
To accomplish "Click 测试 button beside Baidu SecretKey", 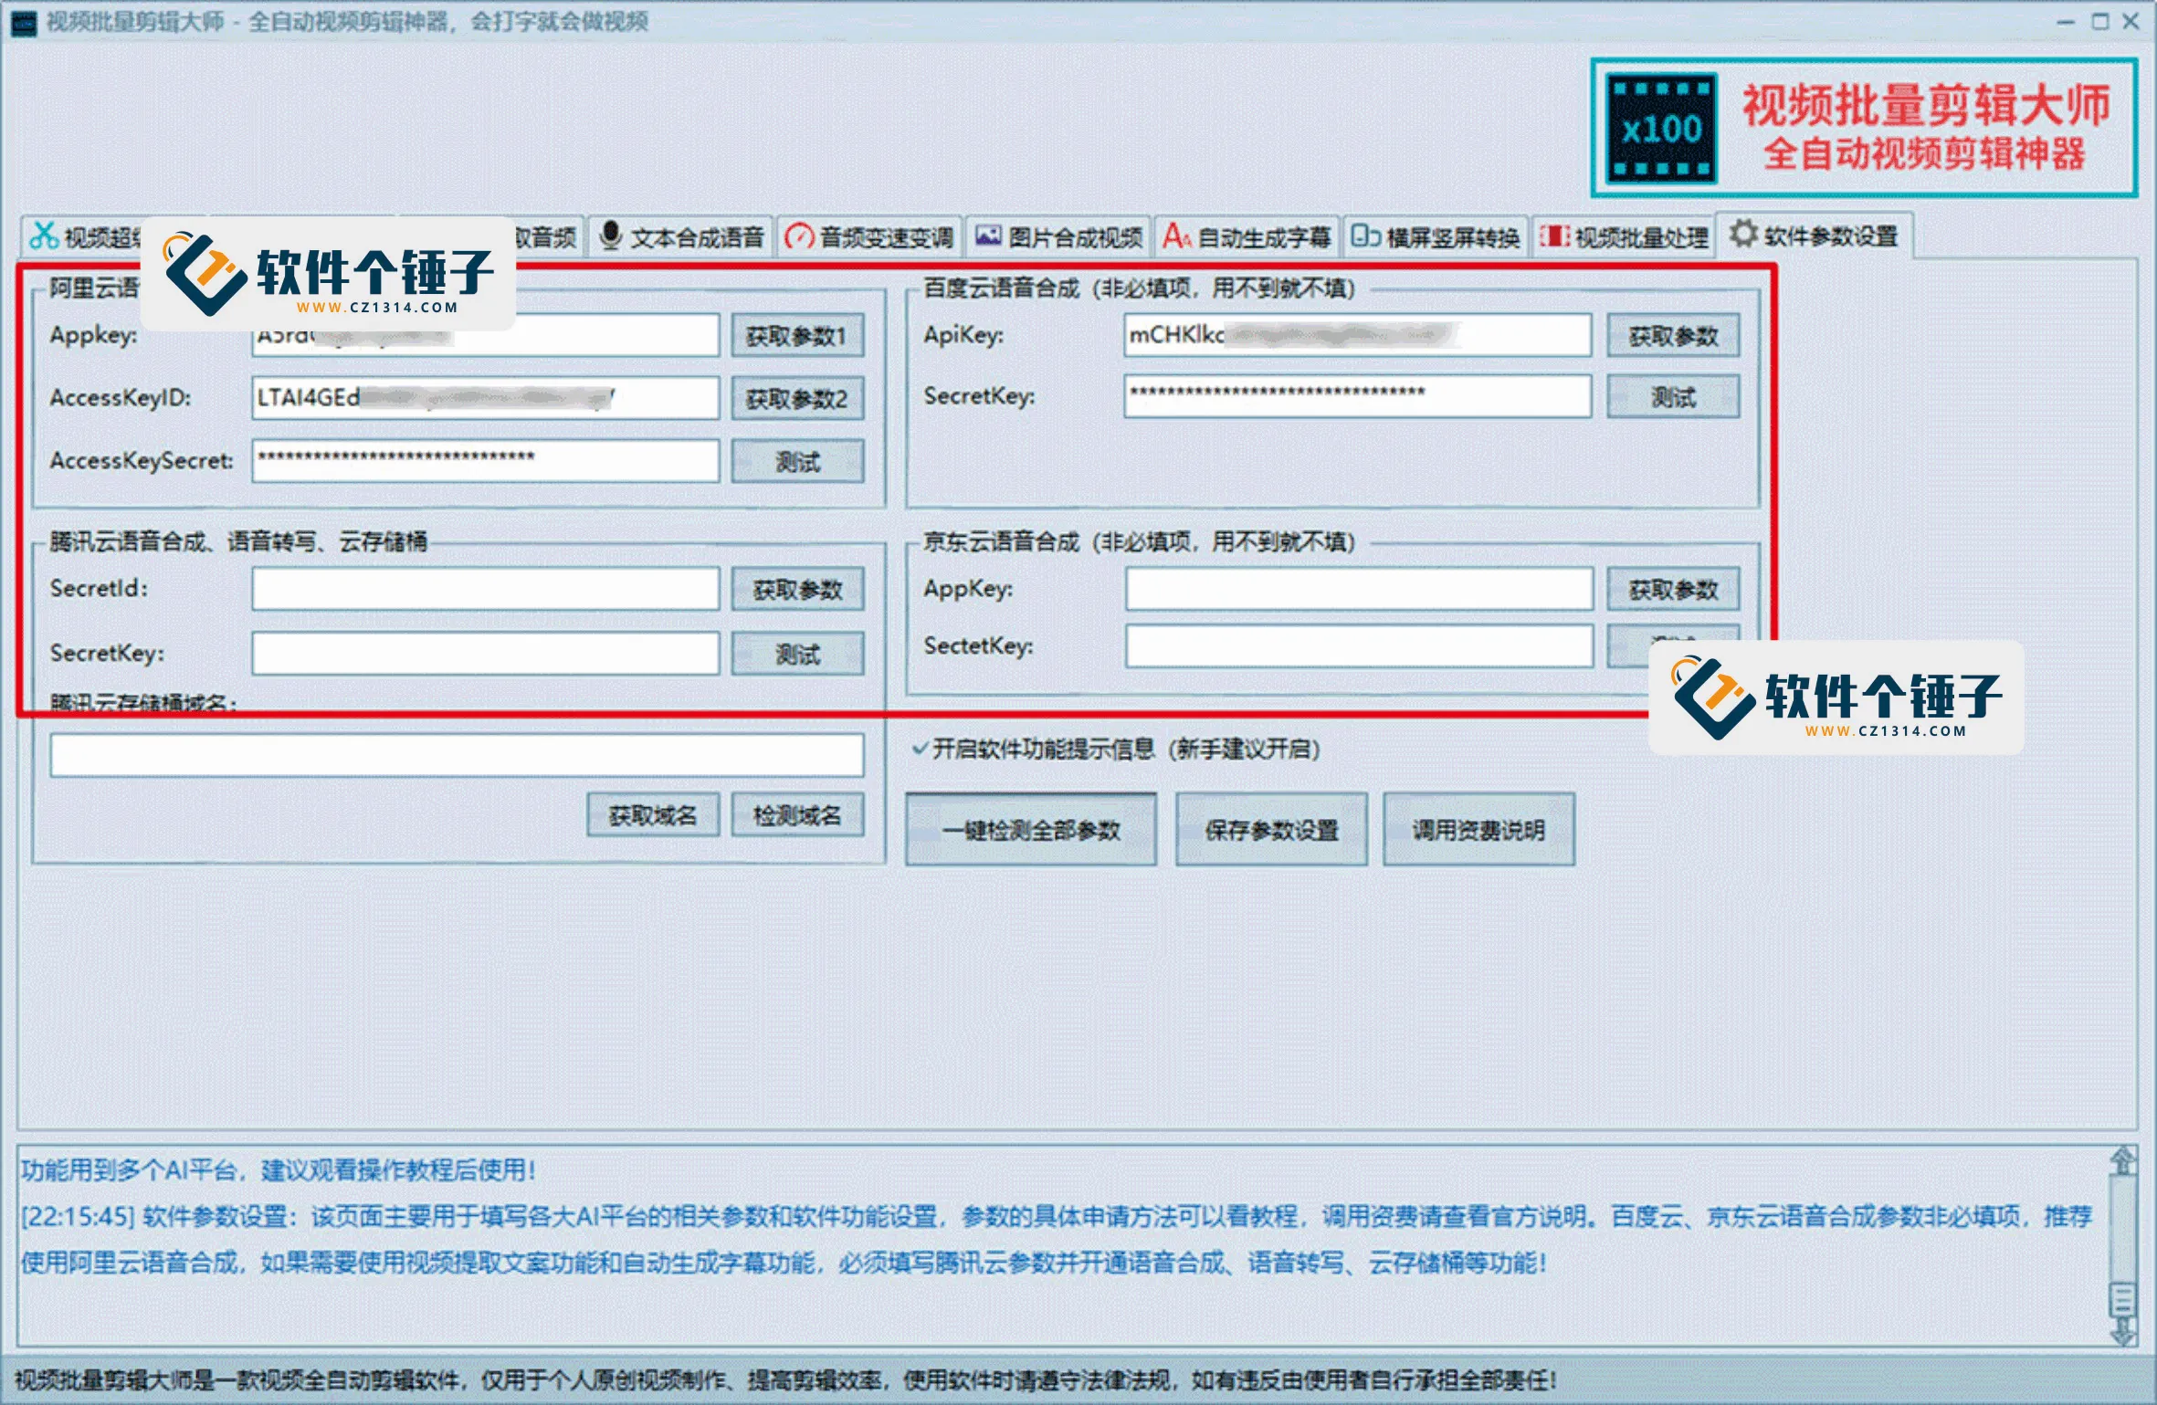I will pyautogui.click(x=1673, y=397).
